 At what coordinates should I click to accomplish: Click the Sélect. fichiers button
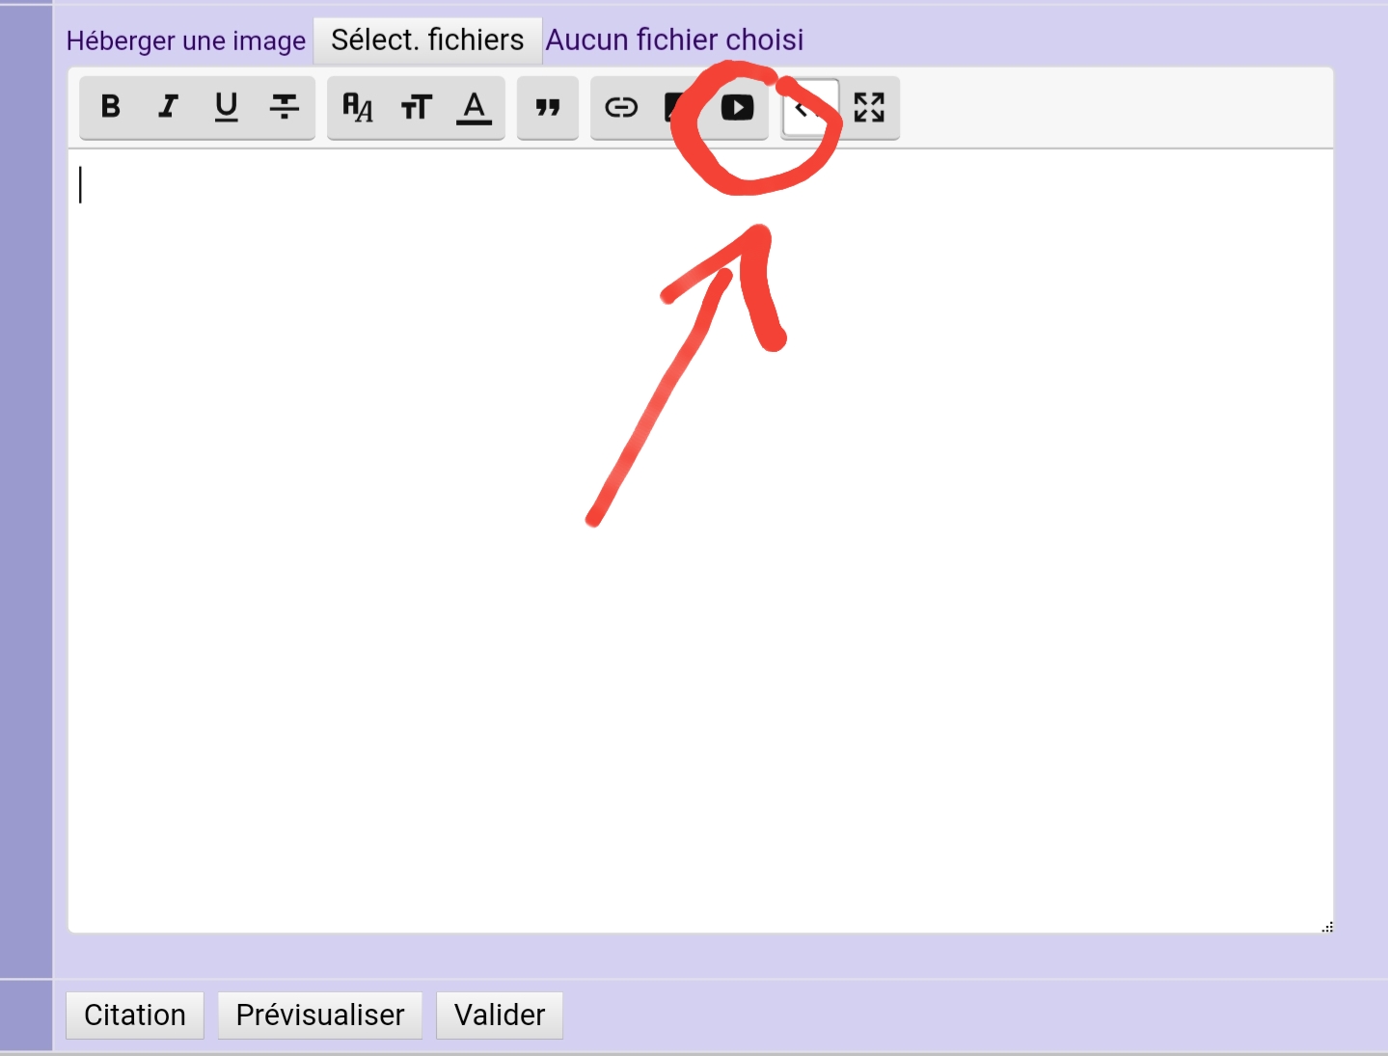click(x=427, y=41)
